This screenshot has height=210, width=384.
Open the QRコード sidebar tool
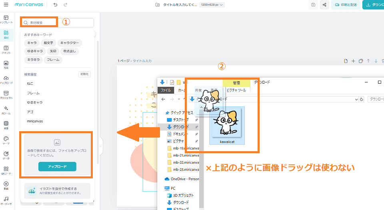click(6, 170)
